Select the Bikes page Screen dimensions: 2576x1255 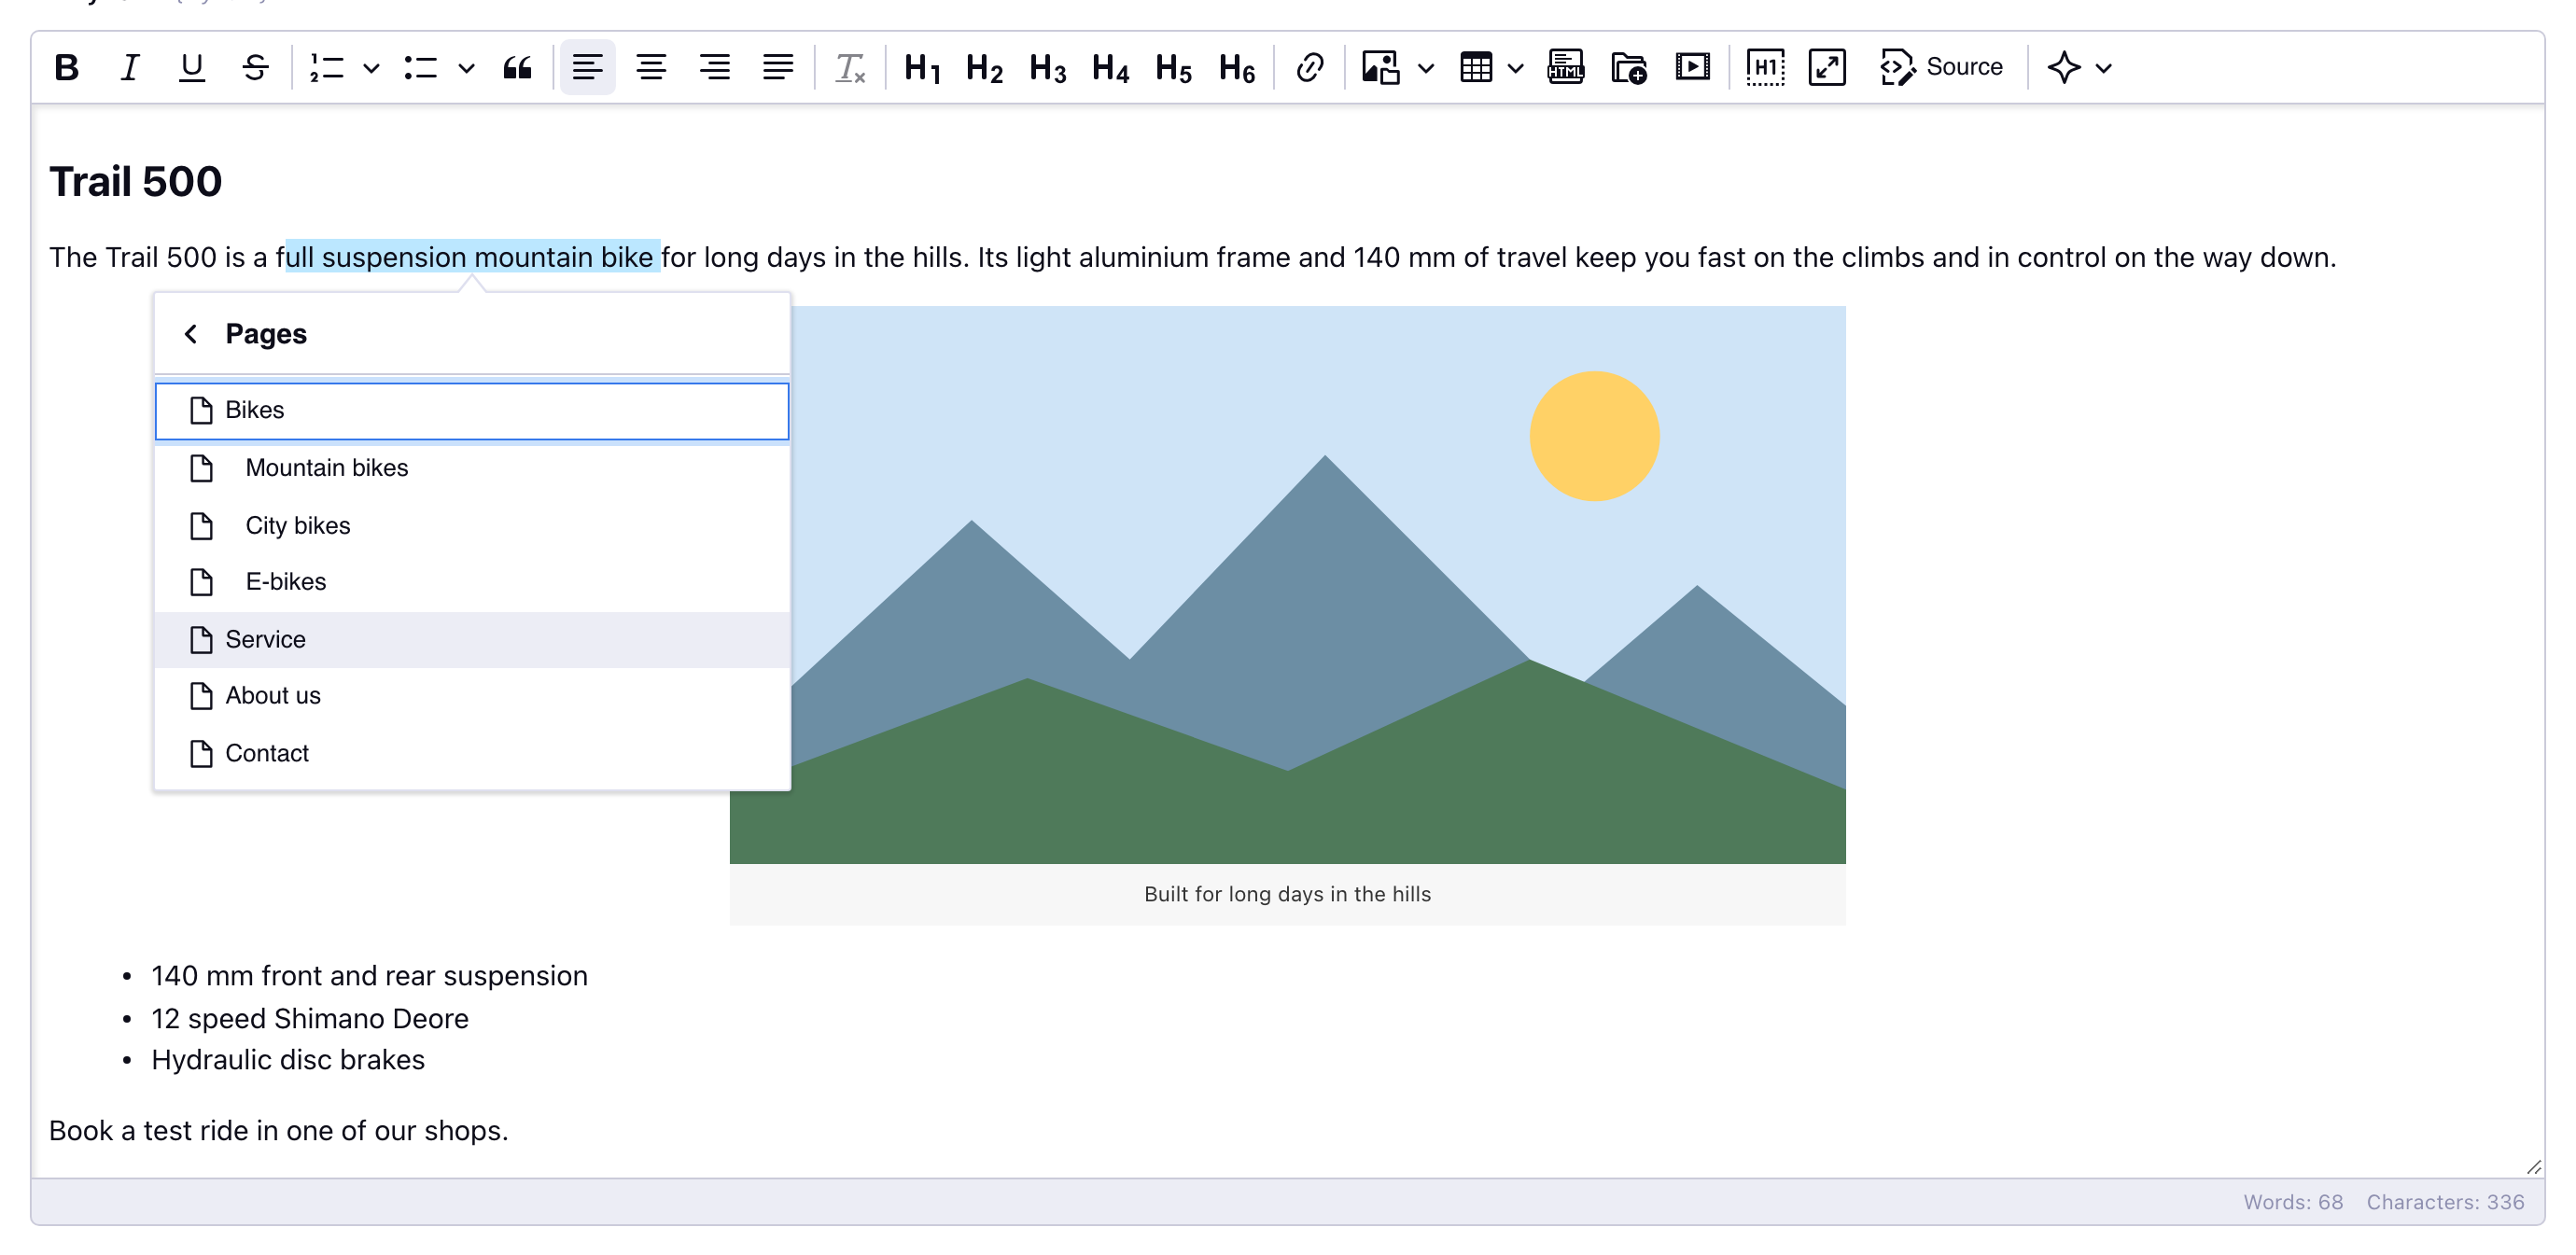(472, 411)
